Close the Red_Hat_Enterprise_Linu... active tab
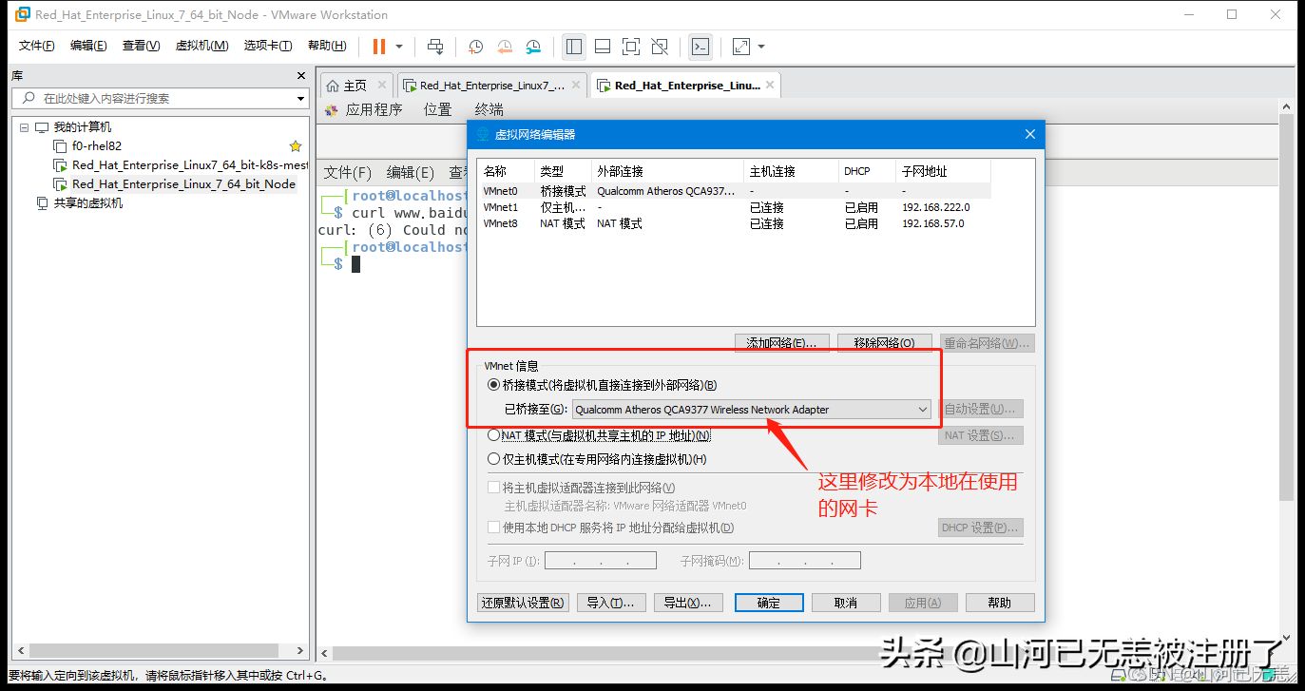Screen dimensions: 1305x691 771,86
